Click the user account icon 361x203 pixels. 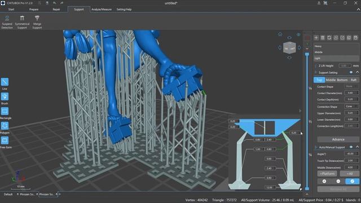[x=319, y=3]
